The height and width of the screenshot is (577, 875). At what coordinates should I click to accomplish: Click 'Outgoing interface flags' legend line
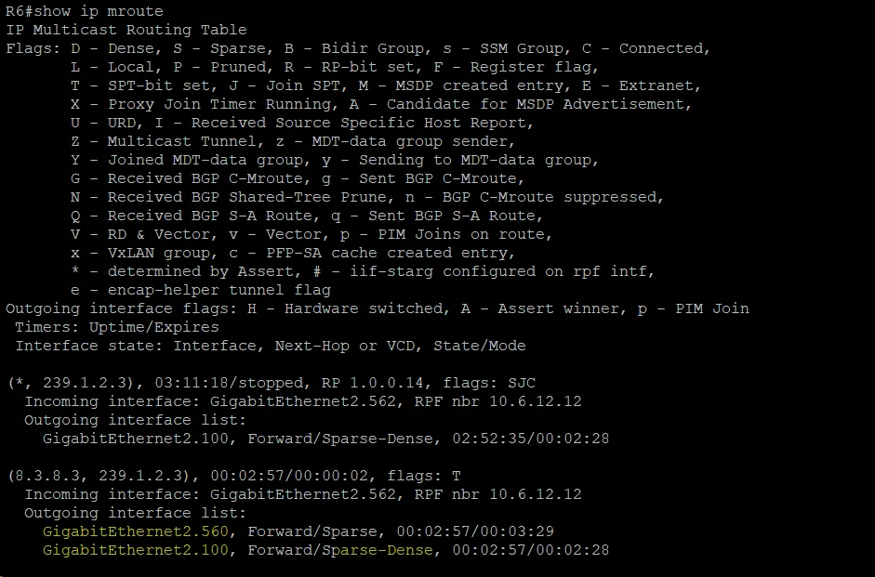378,308
